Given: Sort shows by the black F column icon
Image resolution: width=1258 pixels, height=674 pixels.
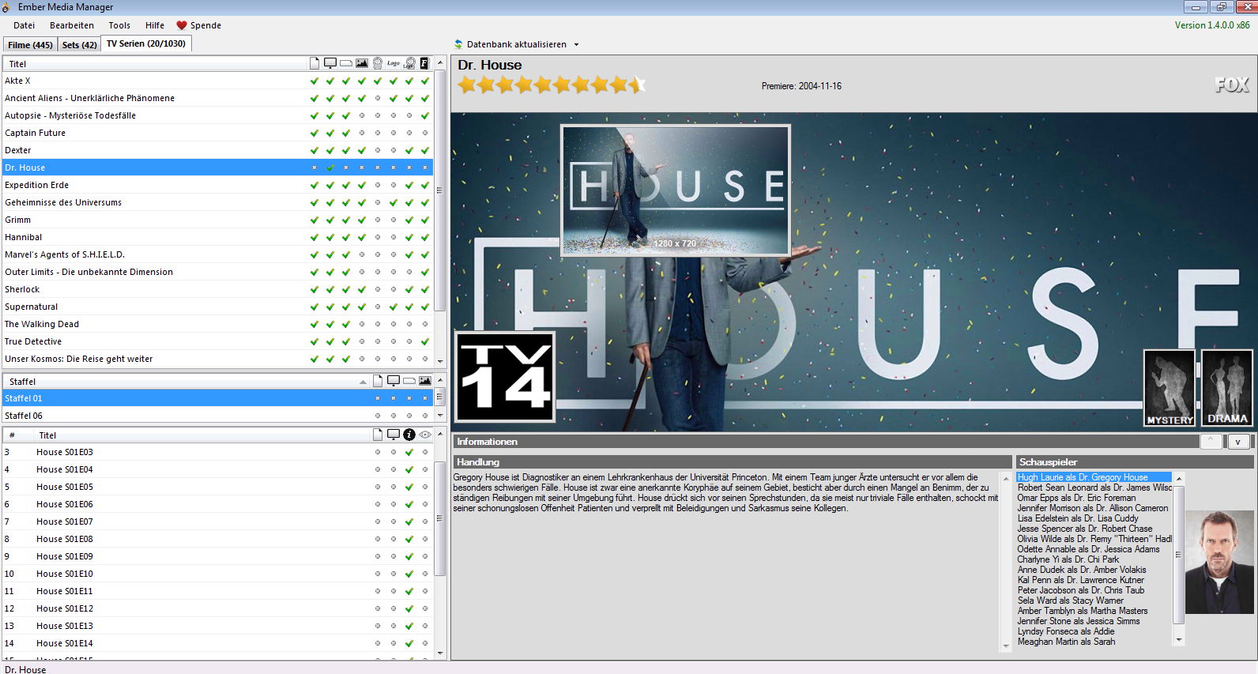Looking at the screenshot, I should click(x=424, y=63).
